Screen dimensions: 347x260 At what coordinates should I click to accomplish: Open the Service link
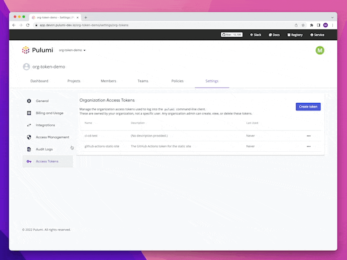coord(317,35)
